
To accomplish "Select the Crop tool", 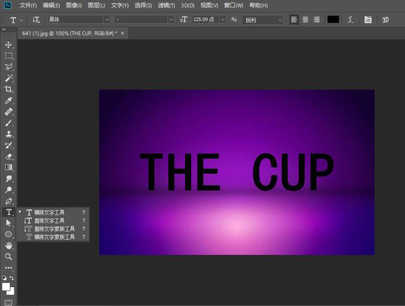I will pyautogui.click(x=9, y=89).
